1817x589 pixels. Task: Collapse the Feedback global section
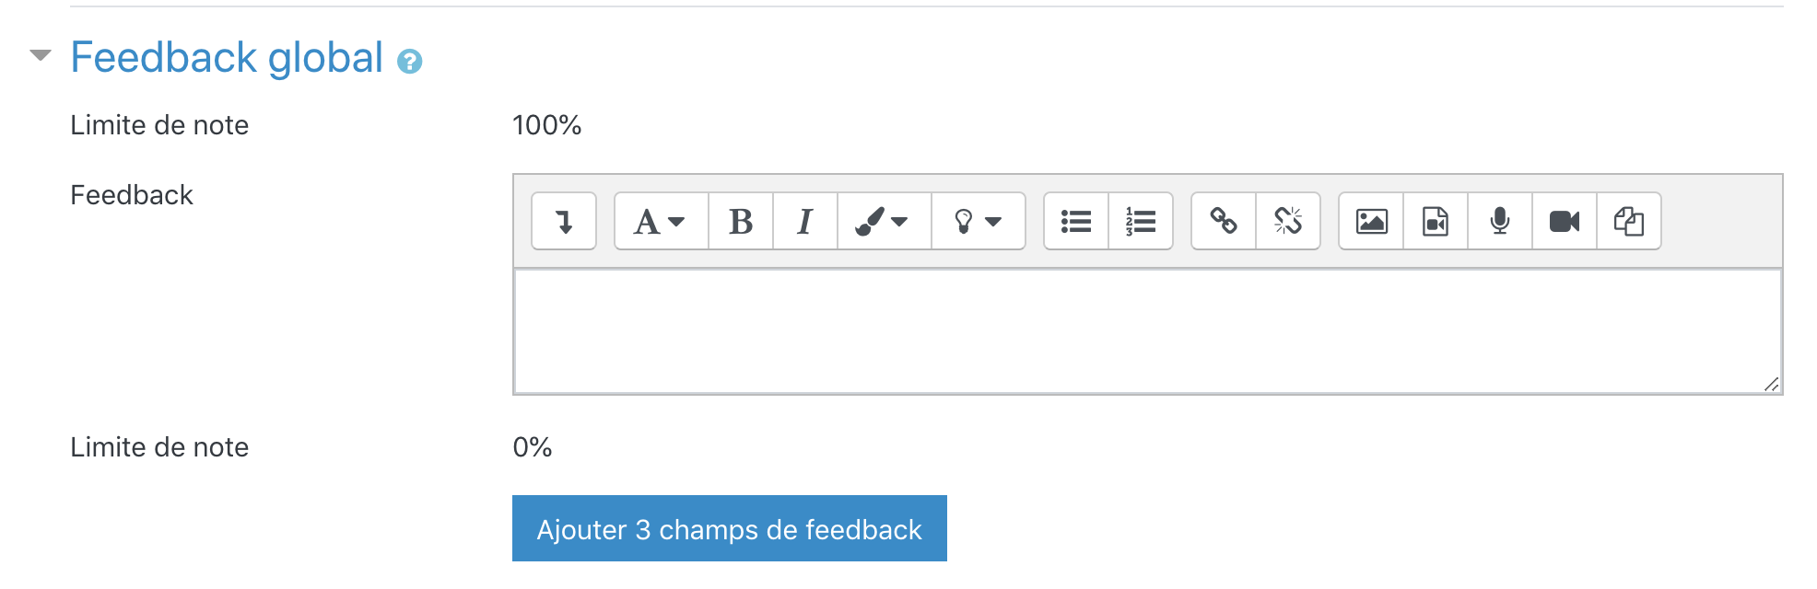point(41,56)
